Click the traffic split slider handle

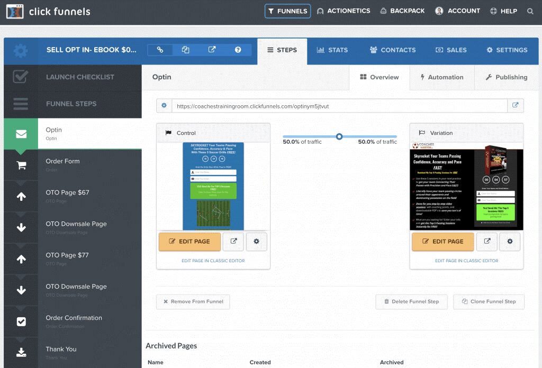pos(339,136)
